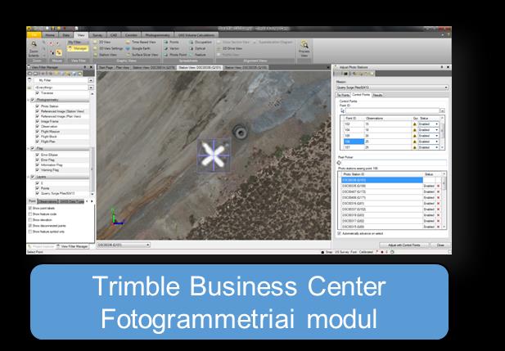
Task: Click the warning icon for control point 104
Action: click(415, 130)
